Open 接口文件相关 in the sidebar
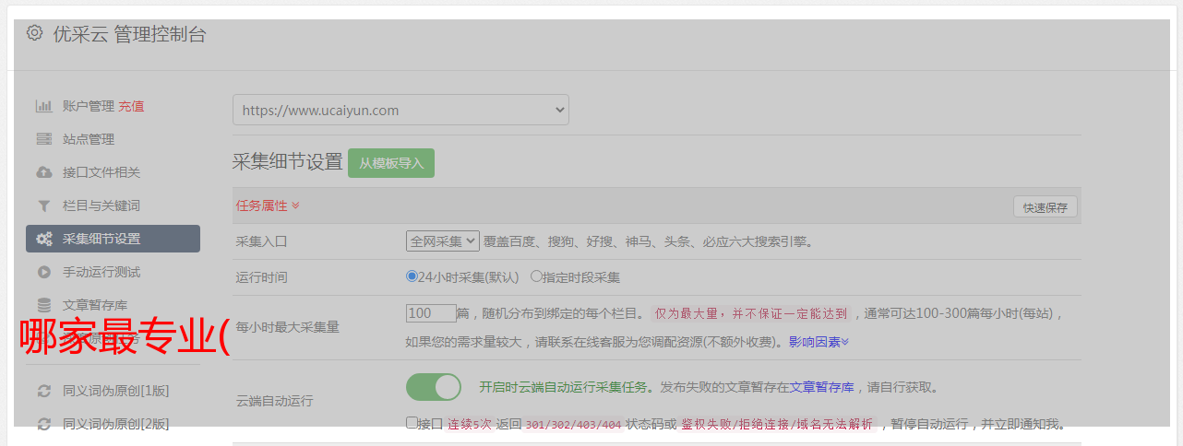This screenshot has width=1183, height=446. coord(102,172)
